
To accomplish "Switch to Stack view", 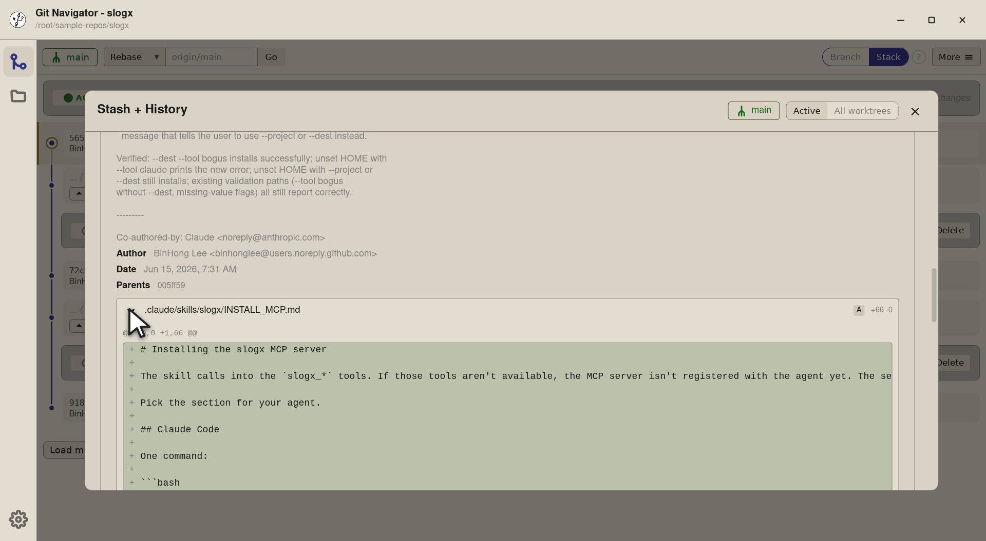I will click(x=888, y=57).
